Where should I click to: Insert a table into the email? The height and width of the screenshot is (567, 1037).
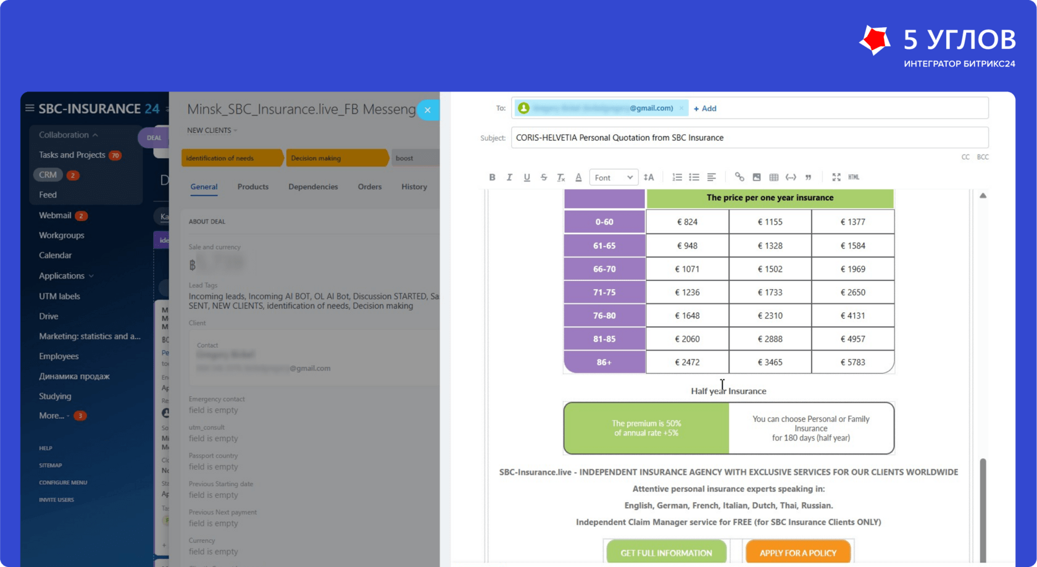(774, 177)
